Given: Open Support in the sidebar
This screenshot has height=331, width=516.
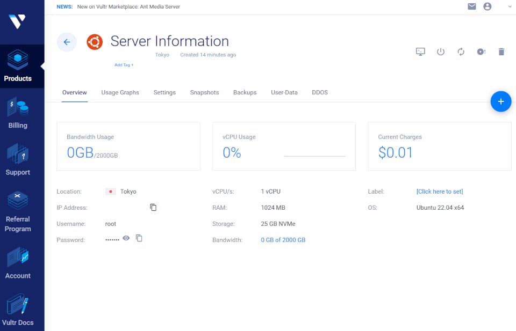Looking at the screenshot, I should (18, 160).
